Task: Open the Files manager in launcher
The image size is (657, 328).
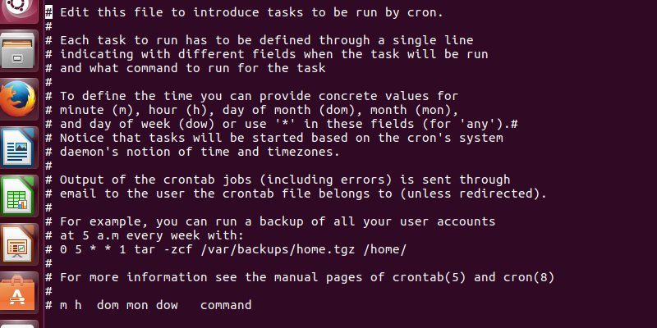Action: [20, 52]
